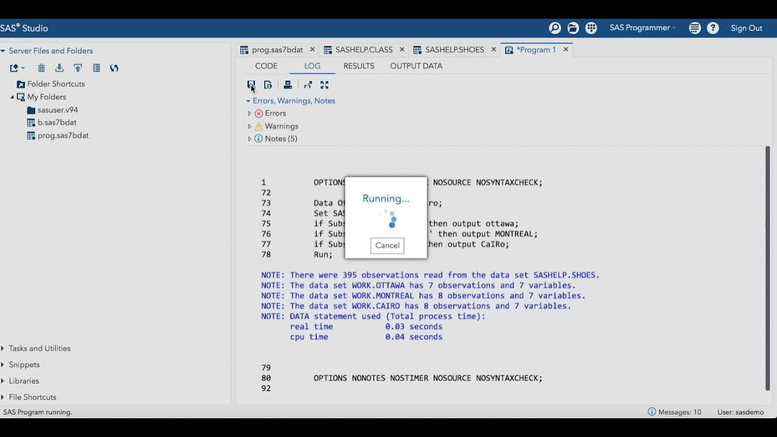
Task: Click User: sasdemo in status bar
Action: [x=741, y=412]
